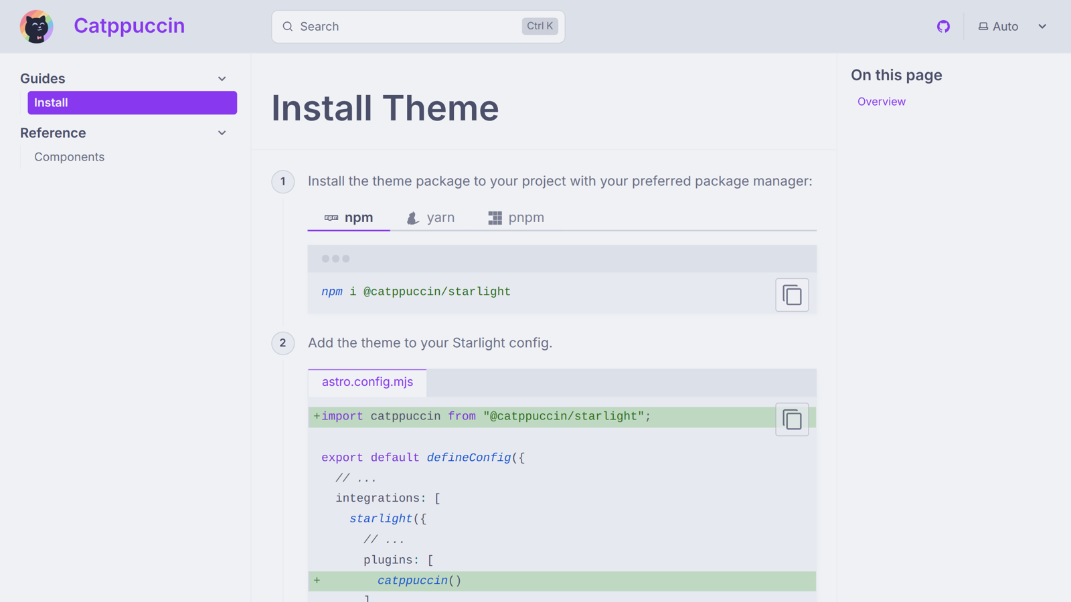Viewport: 1071px width, 602px height.
Task: Click the Ctrl K shortcut badge
Action: point(540,26)
